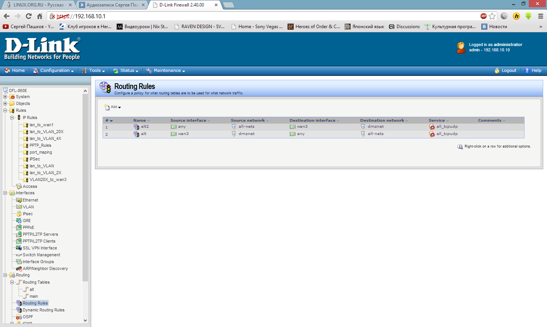Click the tree scrollbar down arrow
Viewport: 547px width, 327px height.
tap(85, 321)
